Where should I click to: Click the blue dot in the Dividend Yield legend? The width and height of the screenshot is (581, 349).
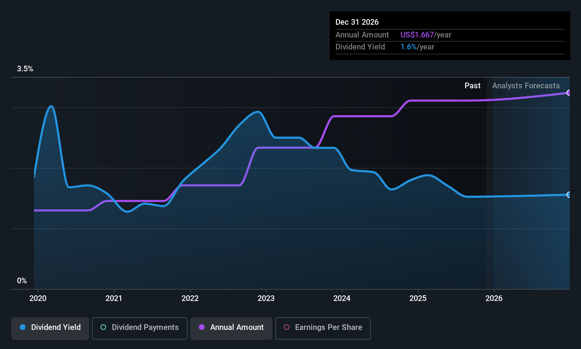[23, 327]
